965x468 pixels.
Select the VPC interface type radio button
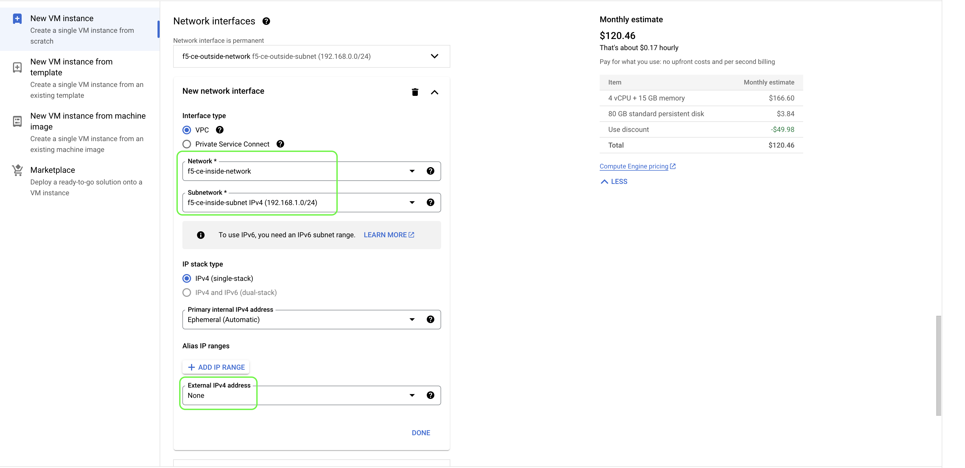click(x=186, y=130)
